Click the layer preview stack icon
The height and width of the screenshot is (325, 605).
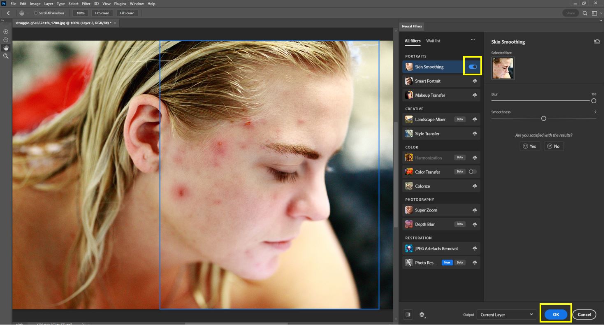pos(422,315)
